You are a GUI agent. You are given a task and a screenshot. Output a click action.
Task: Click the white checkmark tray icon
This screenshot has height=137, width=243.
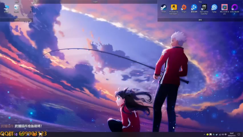point(217,135)
